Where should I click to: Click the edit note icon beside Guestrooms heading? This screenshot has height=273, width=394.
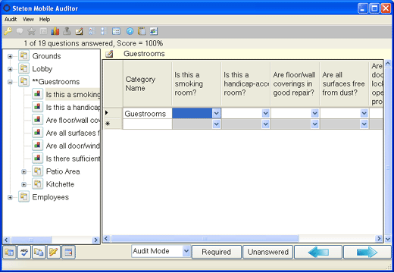(x=109, y=54)
